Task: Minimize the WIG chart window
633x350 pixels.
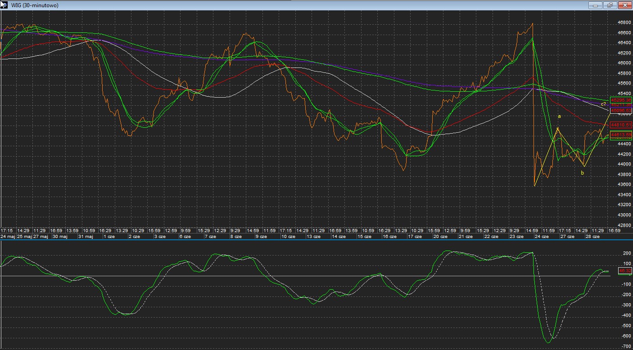Action: 596,5
